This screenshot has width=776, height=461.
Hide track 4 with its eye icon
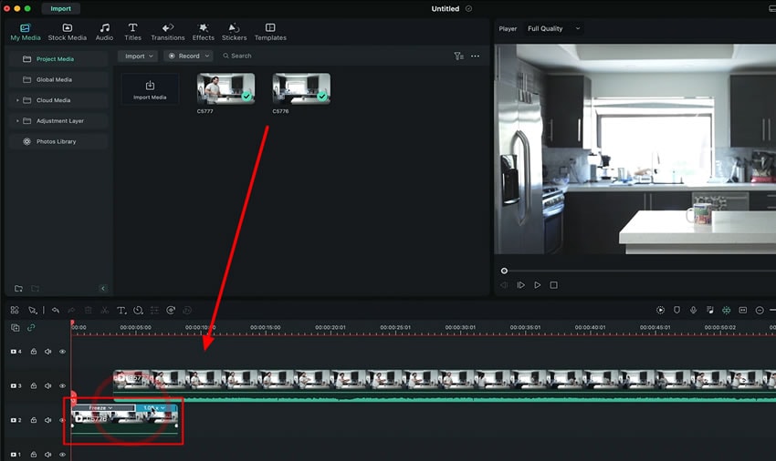pos(62,352)
